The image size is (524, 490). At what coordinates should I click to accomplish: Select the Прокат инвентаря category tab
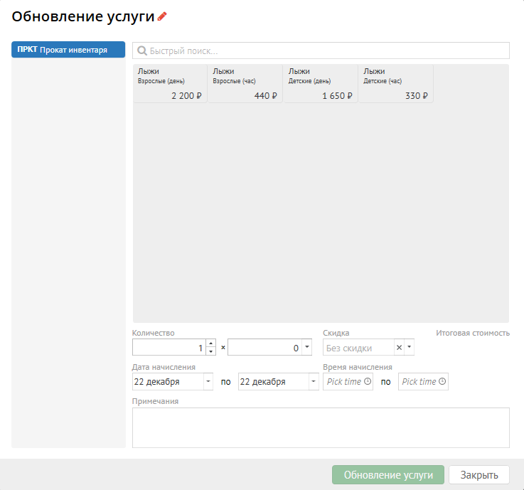[x=68, y=50]
